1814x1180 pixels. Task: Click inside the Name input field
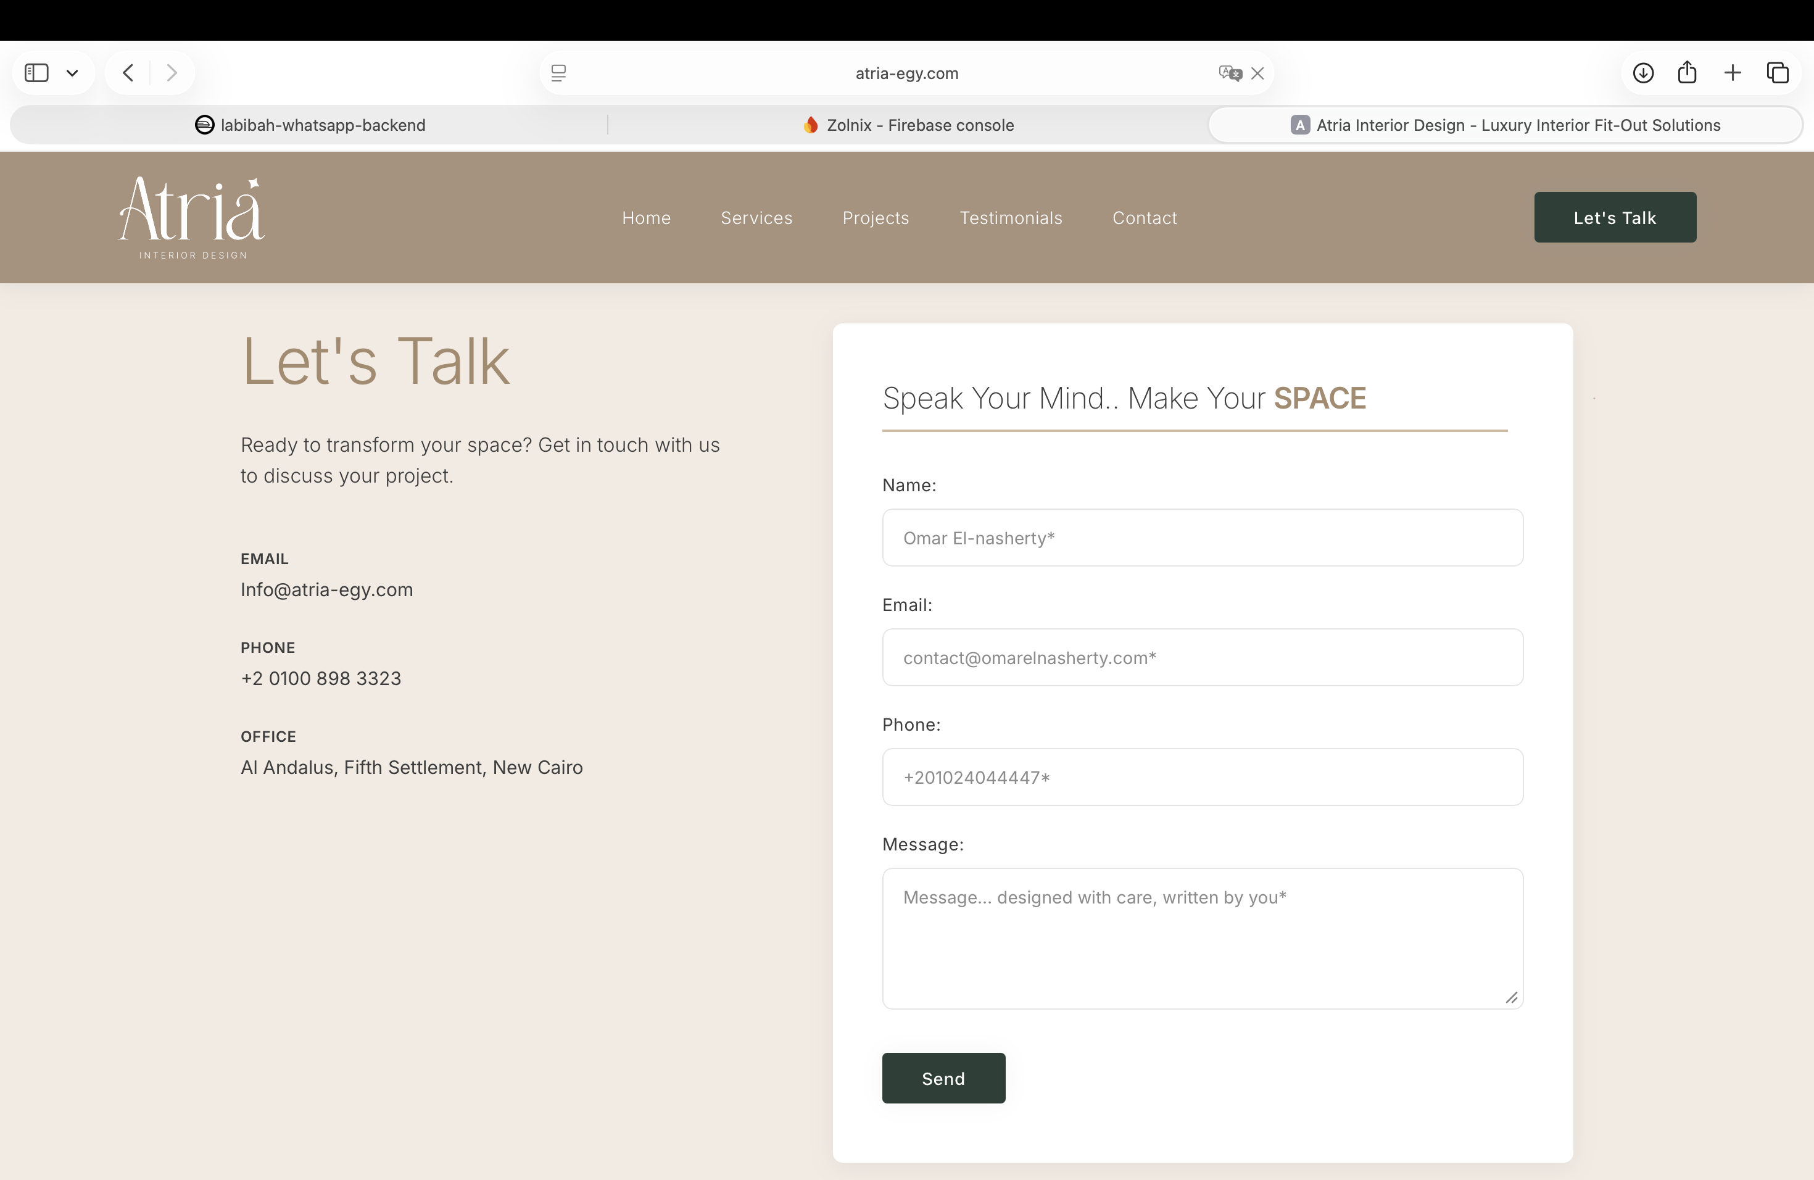tap(1203, 538)
